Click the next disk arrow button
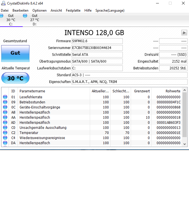Screen dimensions: 189x211 (x=184, y=33)
